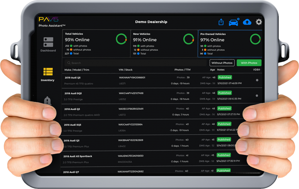Click Published badge for stock U8364
Image resolution: width=299 pixels, height=189 pixels.
pos(224,124)
